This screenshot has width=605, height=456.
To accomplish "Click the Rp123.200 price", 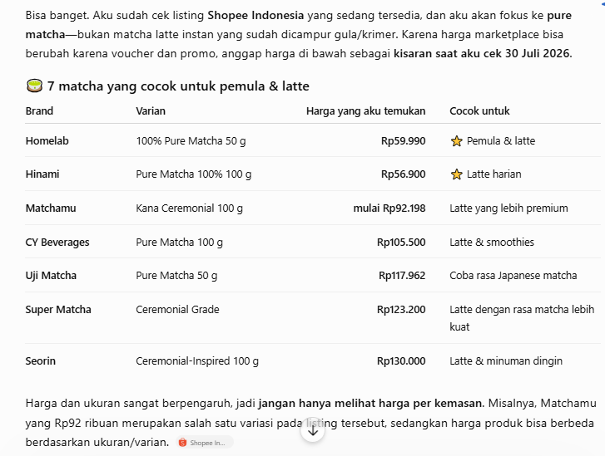I will click(401, 309).
